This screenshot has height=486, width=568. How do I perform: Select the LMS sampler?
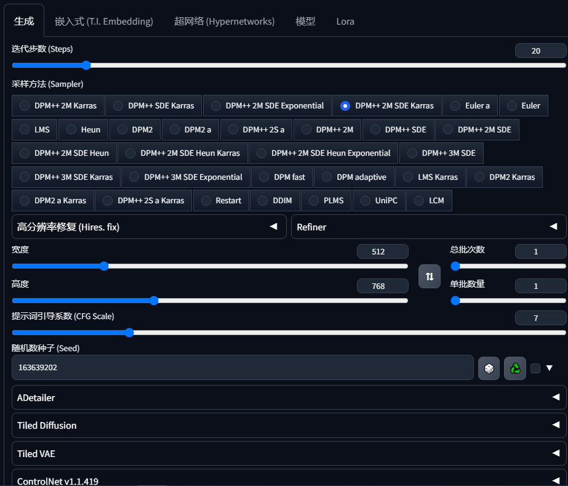point(34,129)
